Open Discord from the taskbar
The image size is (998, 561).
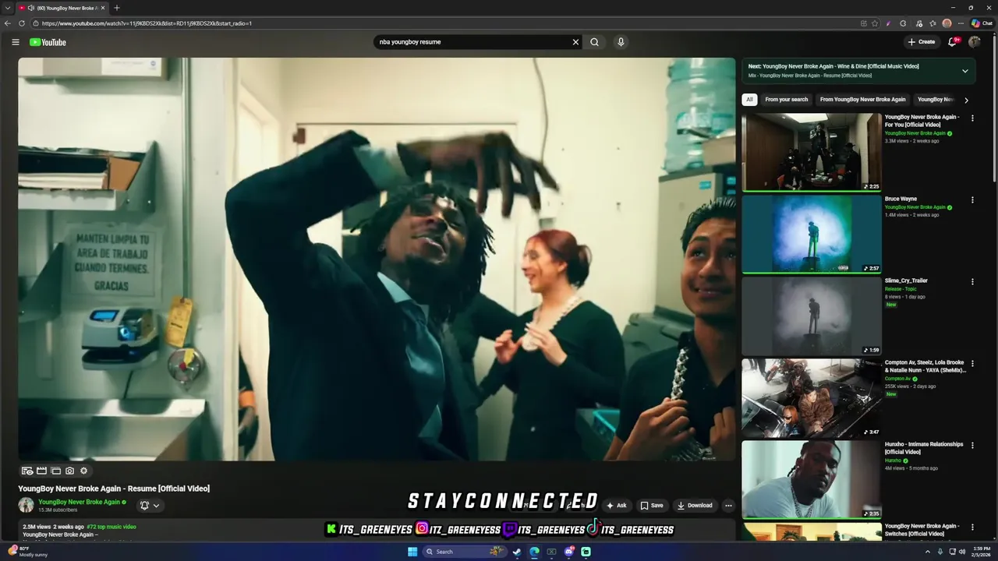pos(568,552)
